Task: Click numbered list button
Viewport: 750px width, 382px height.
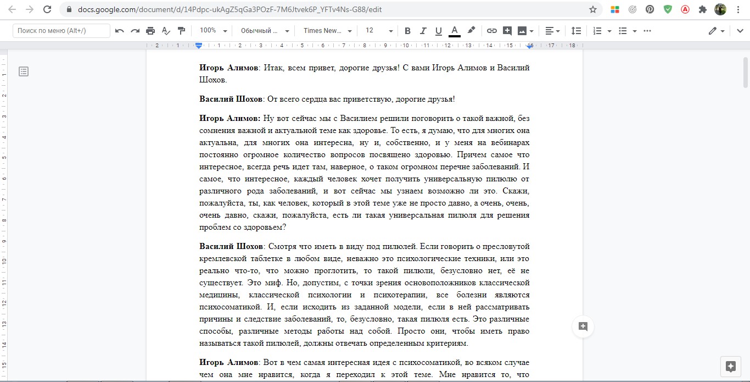Action: [598, 31]
